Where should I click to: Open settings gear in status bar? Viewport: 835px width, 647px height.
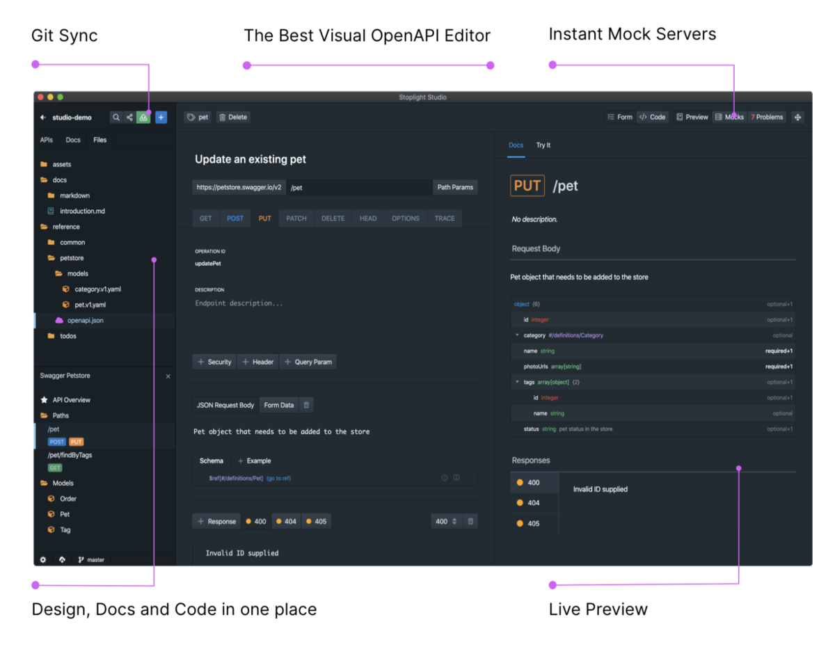pyautogui.click(x=43, y=559)
